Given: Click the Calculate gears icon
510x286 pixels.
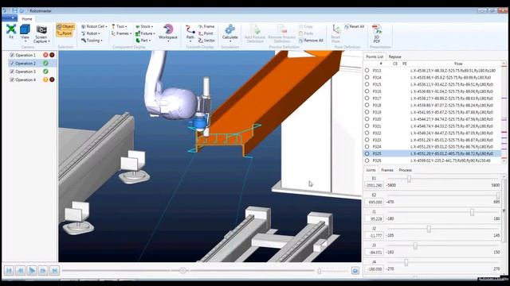Looking at the screenshot, I should [230, 29].
